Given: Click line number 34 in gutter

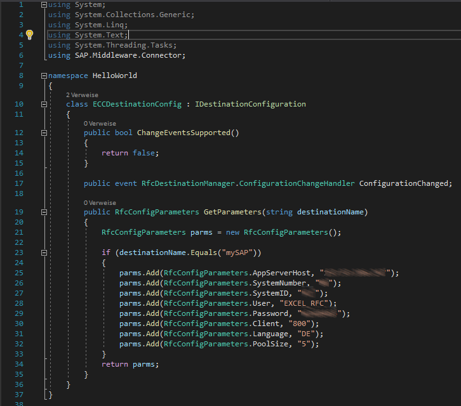Looking at the screenshot, I should (19, 364).
